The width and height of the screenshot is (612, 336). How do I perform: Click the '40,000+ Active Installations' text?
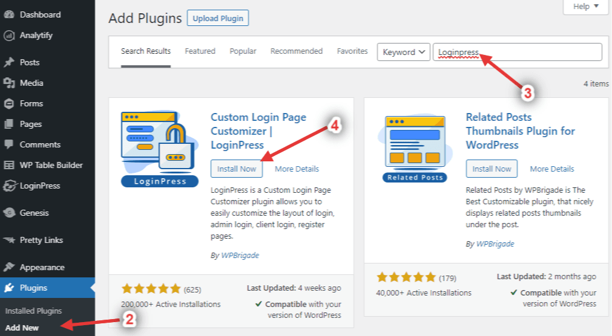click(424, 292)
